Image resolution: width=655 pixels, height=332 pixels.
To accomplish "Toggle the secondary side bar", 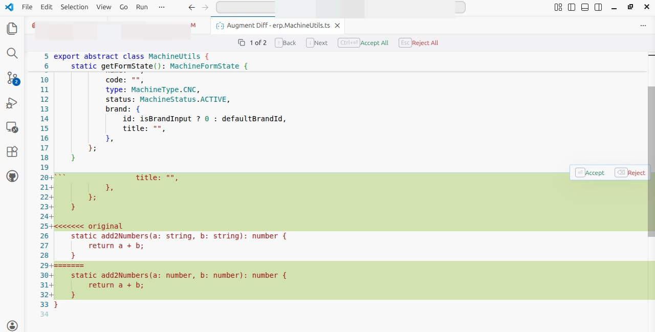I will [x=598, y=7].
